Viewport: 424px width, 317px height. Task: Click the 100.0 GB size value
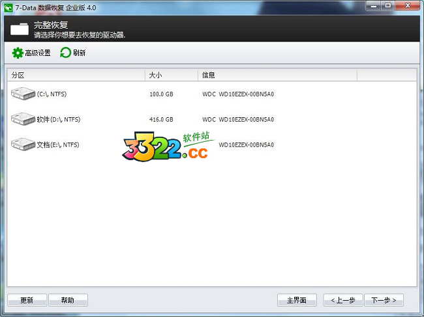161,94
